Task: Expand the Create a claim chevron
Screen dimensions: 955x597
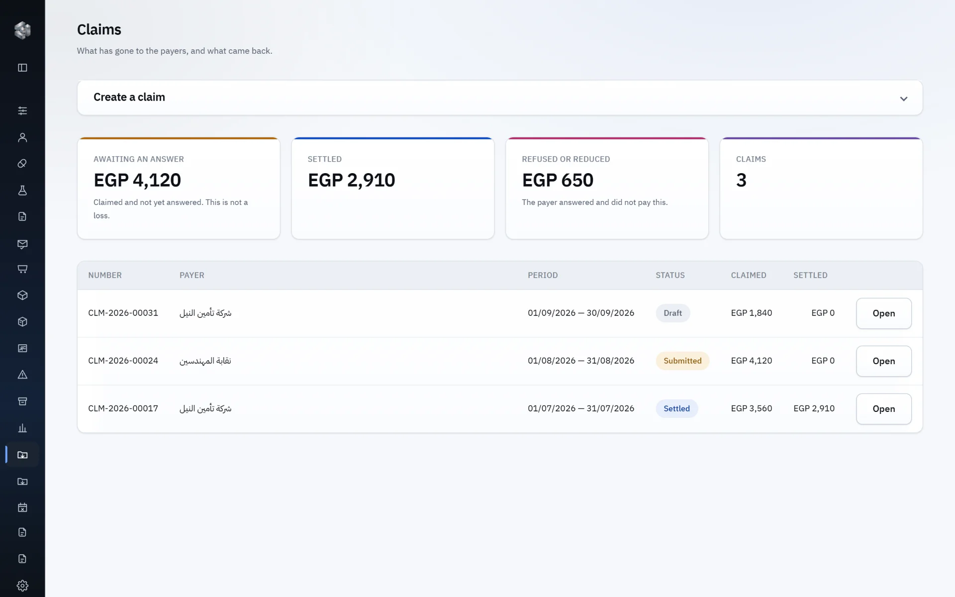Action: coord(904,99)
